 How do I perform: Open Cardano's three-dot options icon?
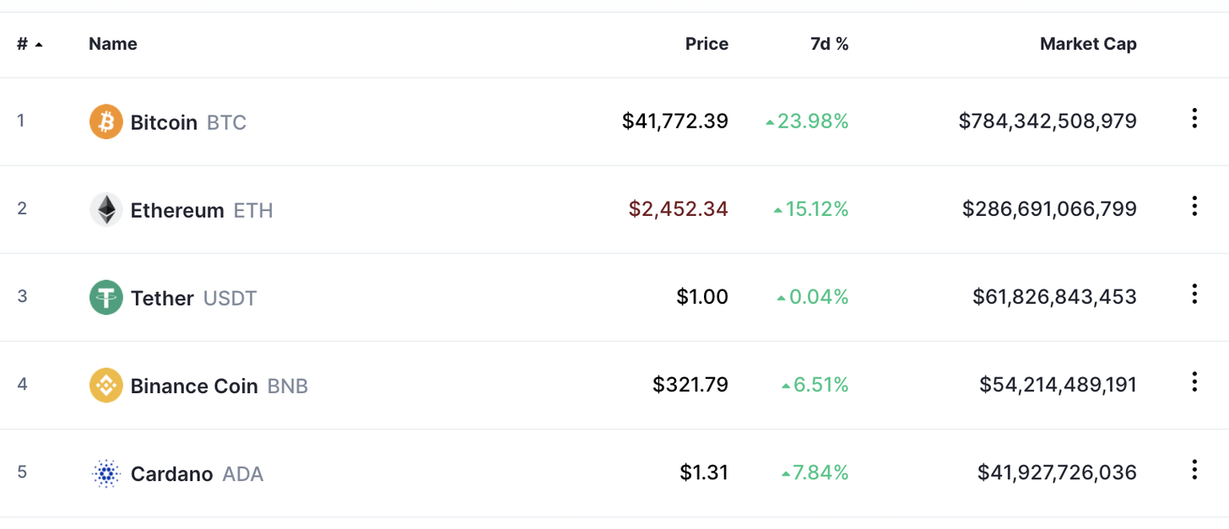coord(1195,471)
